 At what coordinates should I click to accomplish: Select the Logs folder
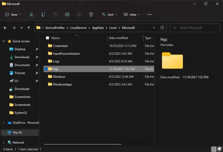pyautogui.click(x=99, y=61)
